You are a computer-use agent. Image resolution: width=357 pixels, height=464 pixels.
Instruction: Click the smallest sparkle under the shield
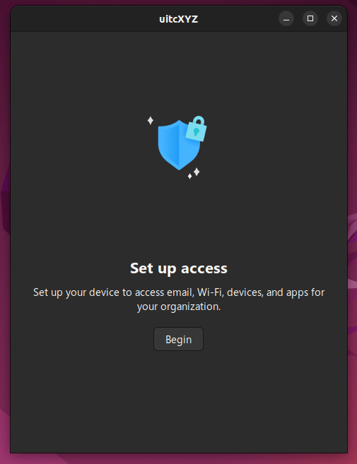[x=190, y=177]
